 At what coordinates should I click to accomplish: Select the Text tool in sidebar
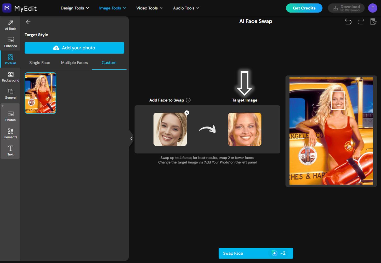tap(10, 151)
